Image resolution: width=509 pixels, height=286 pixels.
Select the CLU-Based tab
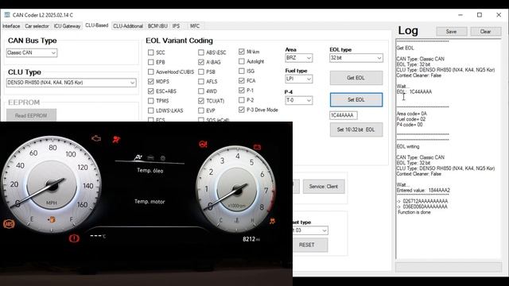[x=96, y=25]
